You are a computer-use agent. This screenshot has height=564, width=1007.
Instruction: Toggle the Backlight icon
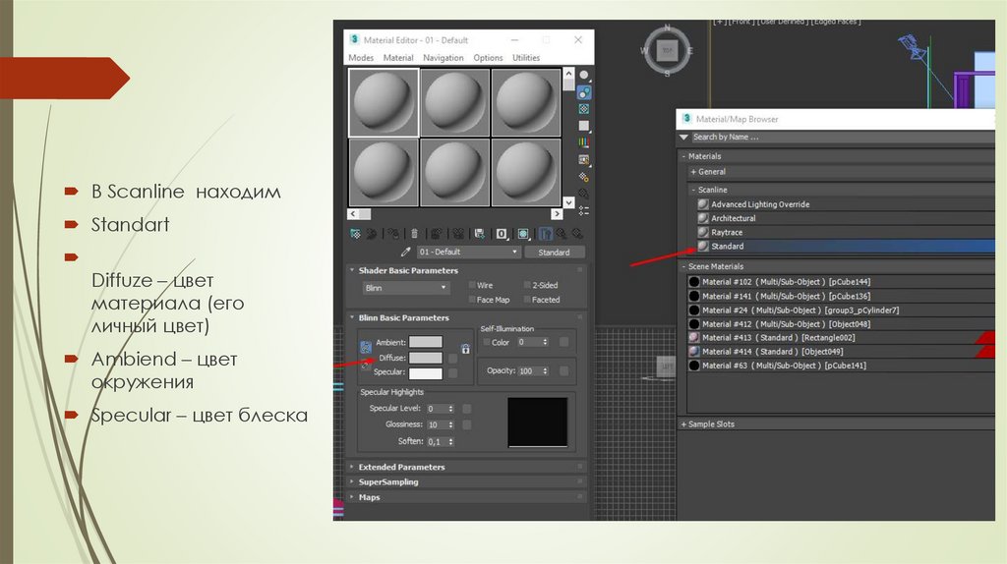[584, 92]
